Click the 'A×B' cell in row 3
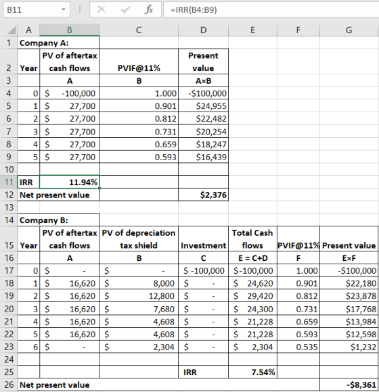 pyautogui.click(x=203, y=80)
